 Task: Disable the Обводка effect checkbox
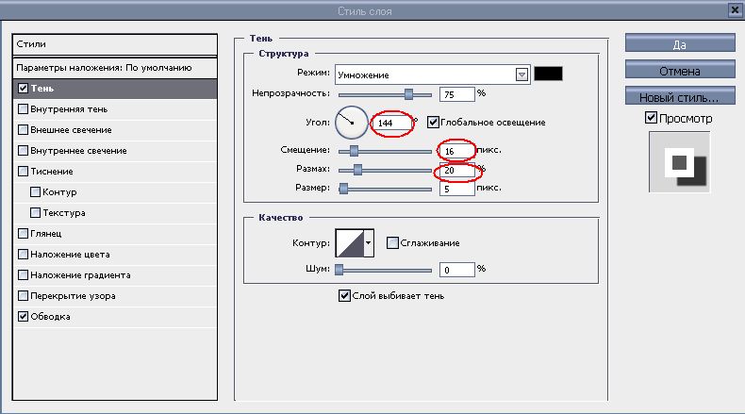pyautogui.click(x=24, y=317)
